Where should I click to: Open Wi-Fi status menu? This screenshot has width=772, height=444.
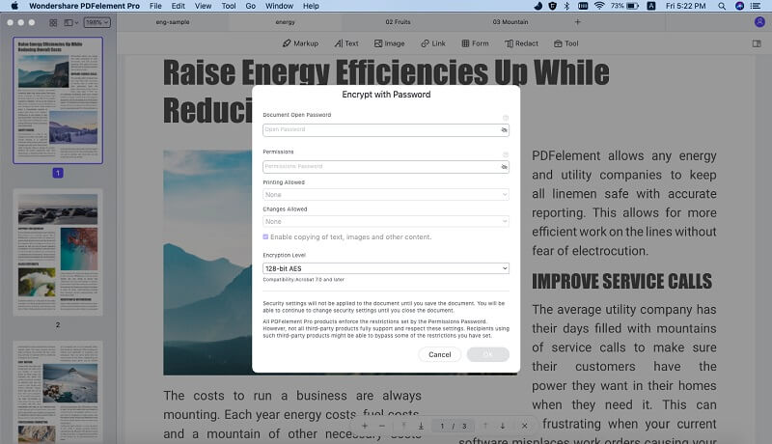pyautogui.click(x=599, y=6)
